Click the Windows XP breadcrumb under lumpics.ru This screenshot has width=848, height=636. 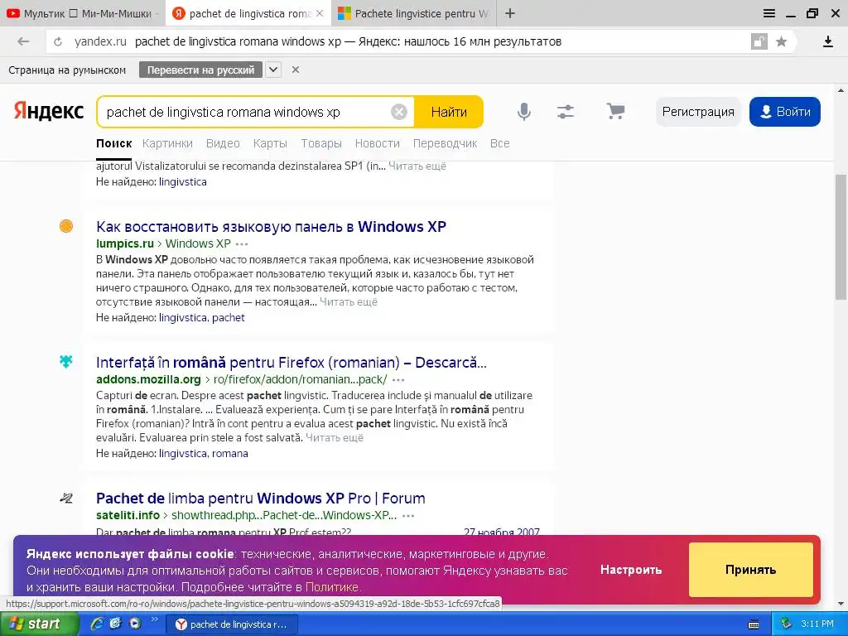pyautogui.click(x=198, y=244)
